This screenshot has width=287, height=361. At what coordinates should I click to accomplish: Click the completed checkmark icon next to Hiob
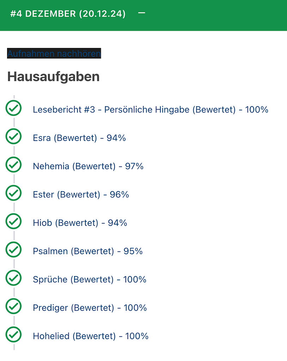[14, 221]
